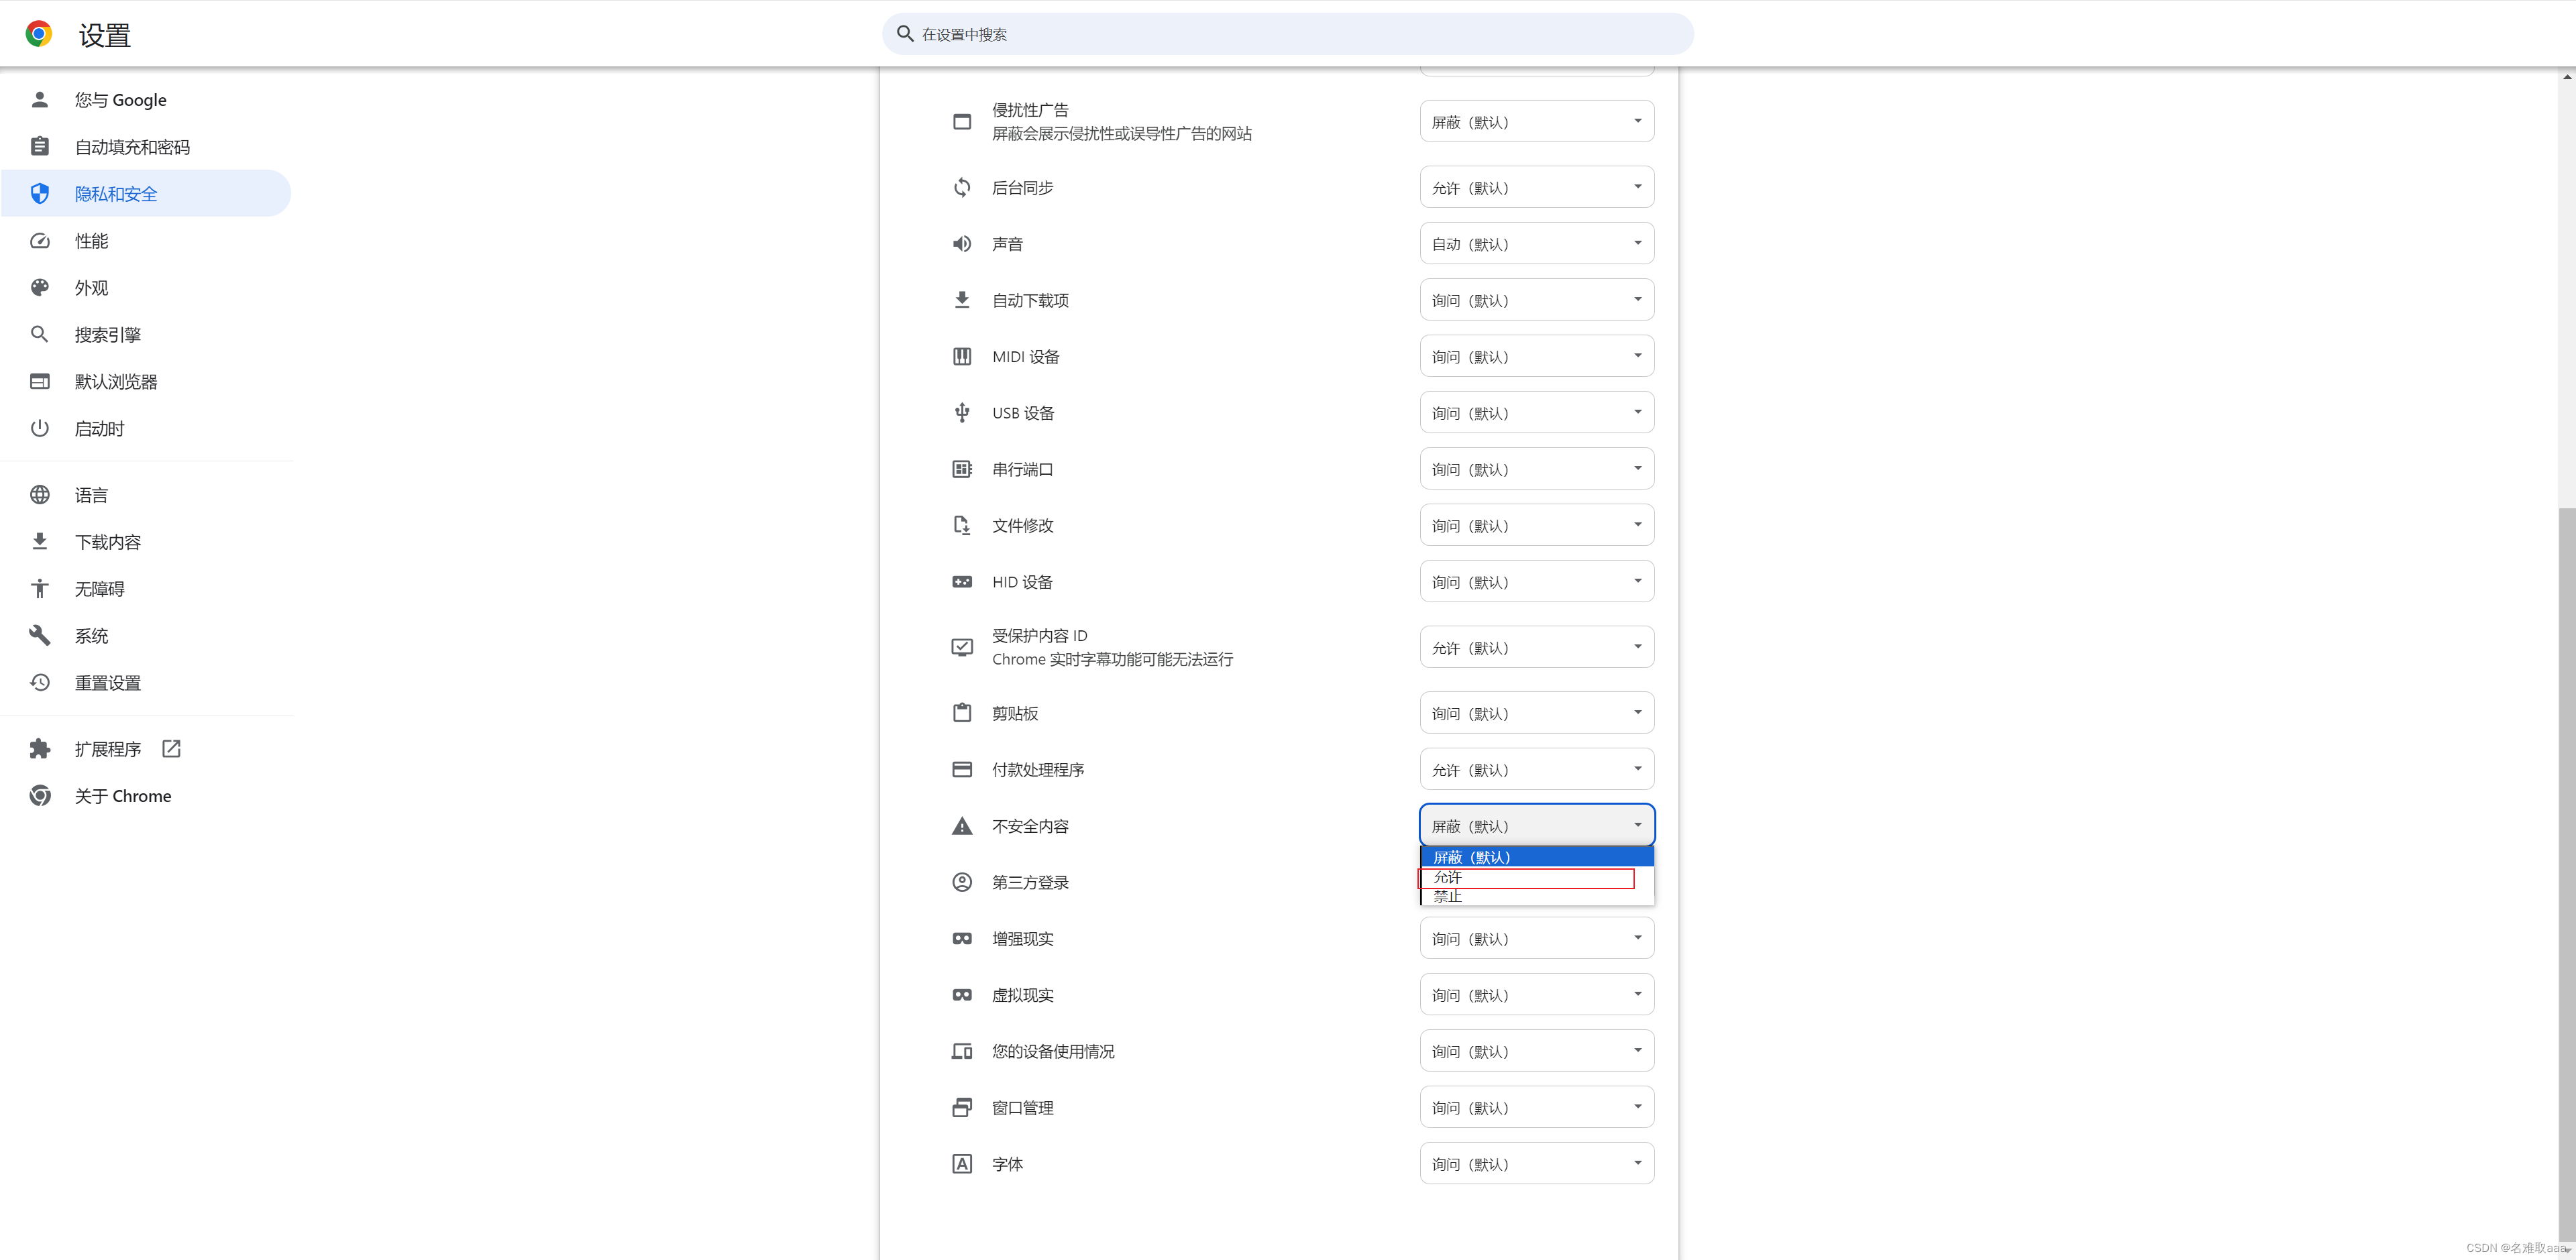The image size is (2576, 1260).
Task: Click the VR goggles icon beside 增强现实
Action: [x=962, y=939]
